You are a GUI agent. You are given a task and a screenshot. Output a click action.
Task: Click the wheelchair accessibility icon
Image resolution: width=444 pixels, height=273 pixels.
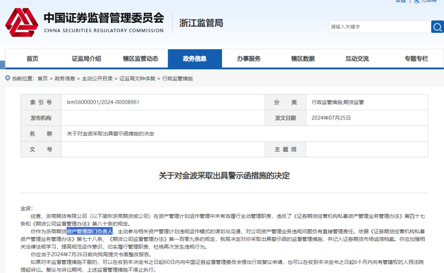pyautogui.click(x=417, y=1)
